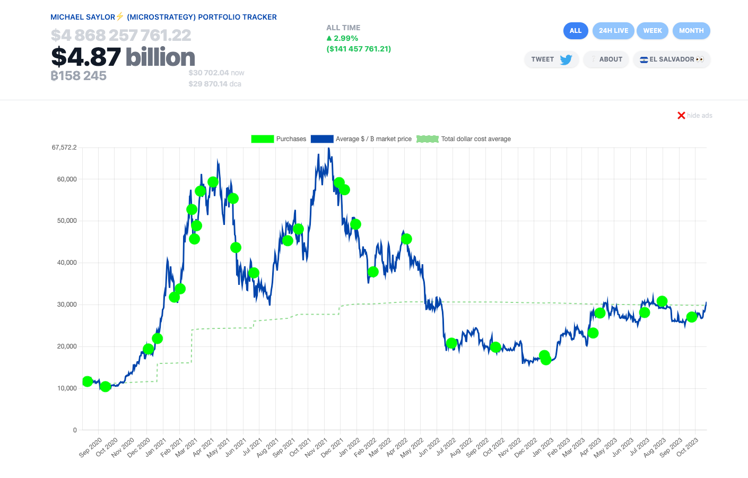Toggle the Average market price blue swatch
This screenshot has width=748, height=478.
tap(322, 139)
